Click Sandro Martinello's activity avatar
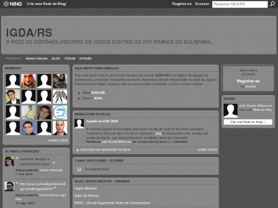 pos(9,161)
